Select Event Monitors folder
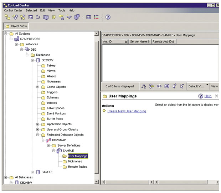This screenshot has width=221, height=193. click(56, 113)
